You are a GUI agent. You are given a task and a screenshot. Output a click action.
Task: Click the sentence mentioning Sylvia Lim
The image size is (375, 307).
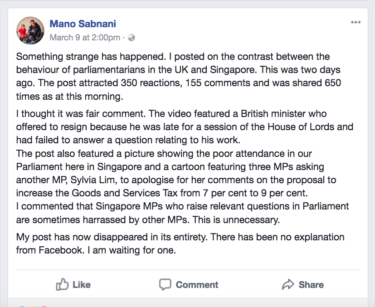(x=176, y=173)
